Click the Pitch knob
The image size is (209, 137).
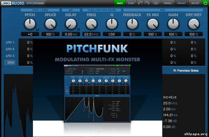coord(30,24)
